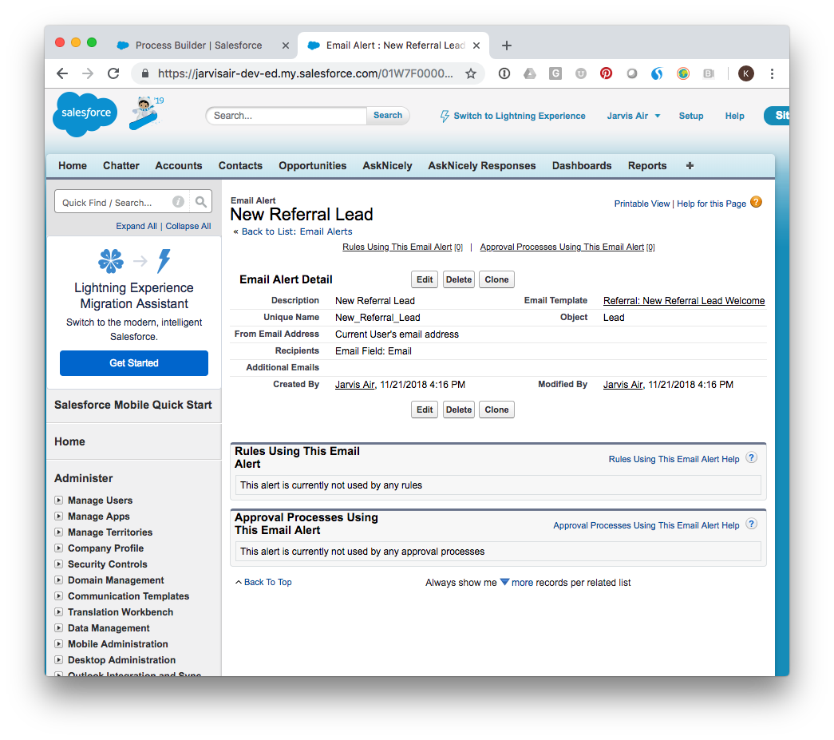Focus the global Search field
Image resolution: width=834 pixels, height=740 pixels.
pyautogui.click(x=287, y=116)
